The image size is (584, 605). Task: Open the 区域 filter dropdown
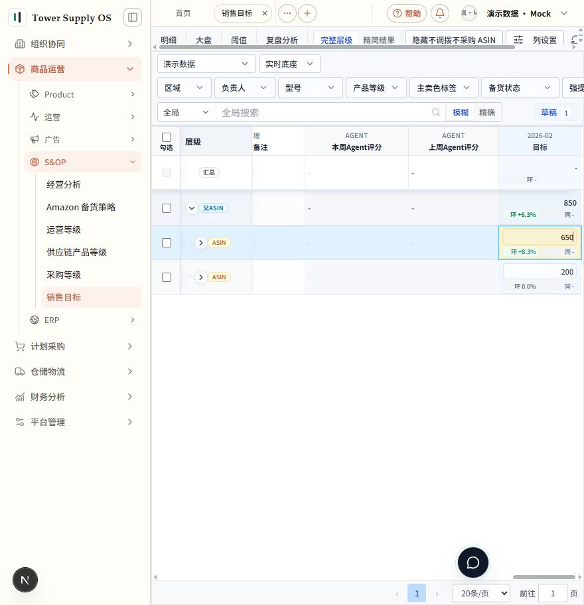[x=184, y=88]
